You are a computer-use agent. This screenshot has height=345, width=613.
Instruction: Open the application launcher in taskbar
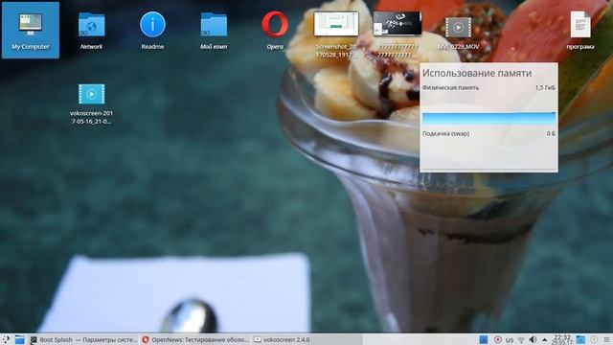click(x=6, y=339)
